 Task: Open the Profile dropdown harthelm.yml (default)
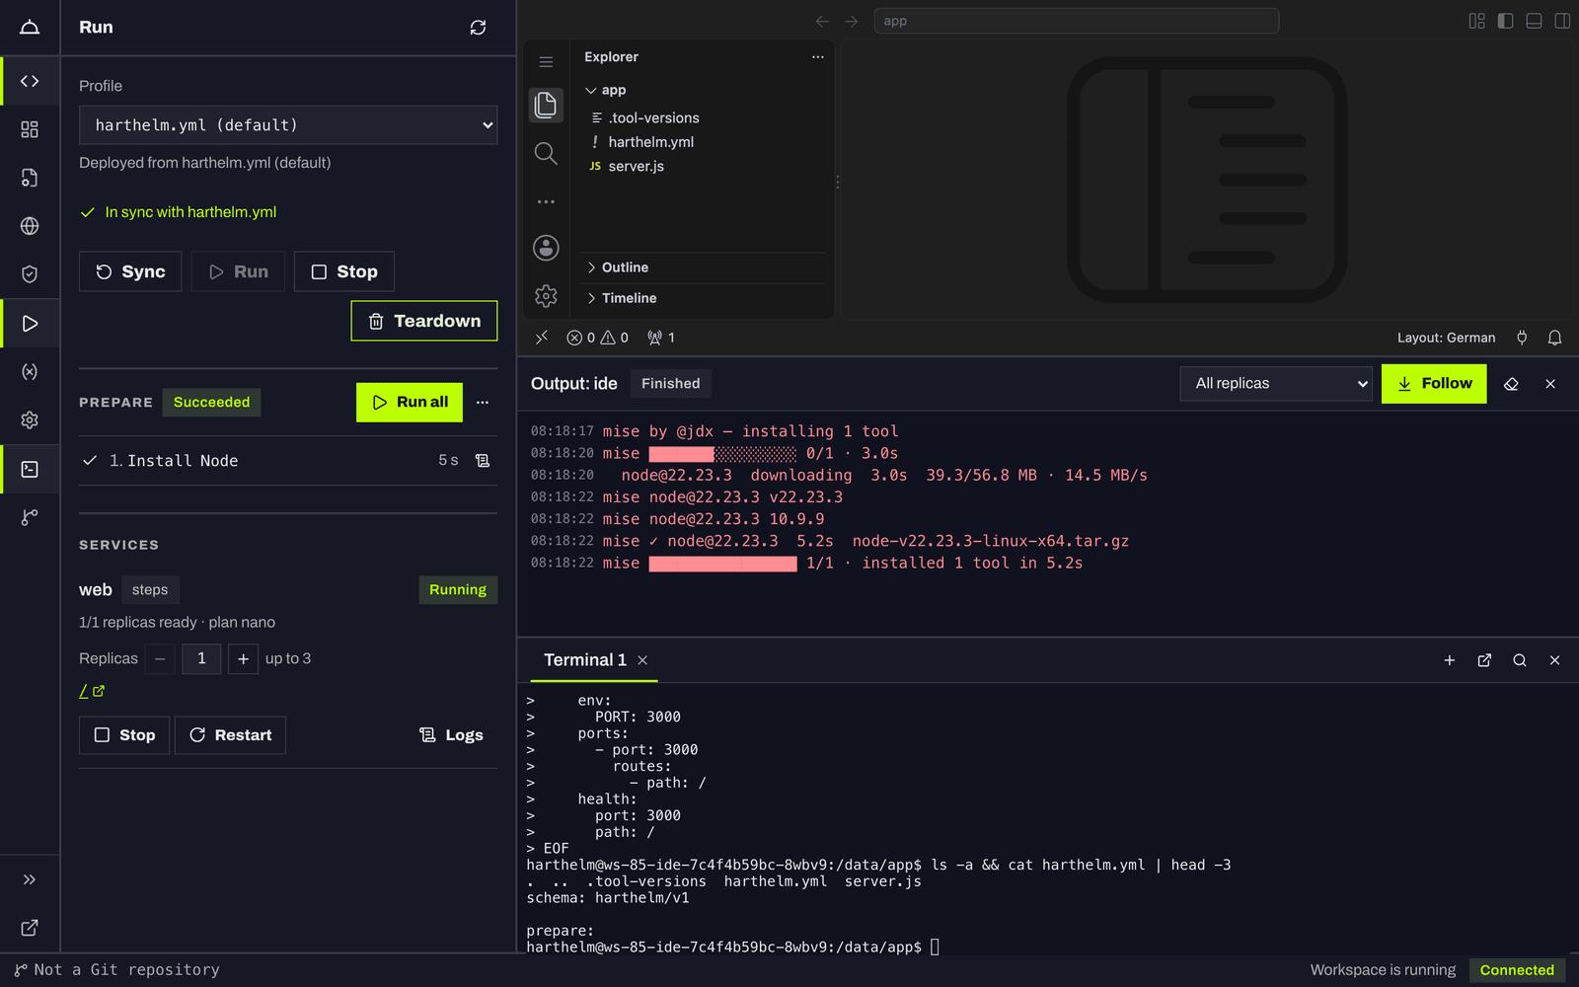click(288, 125)
